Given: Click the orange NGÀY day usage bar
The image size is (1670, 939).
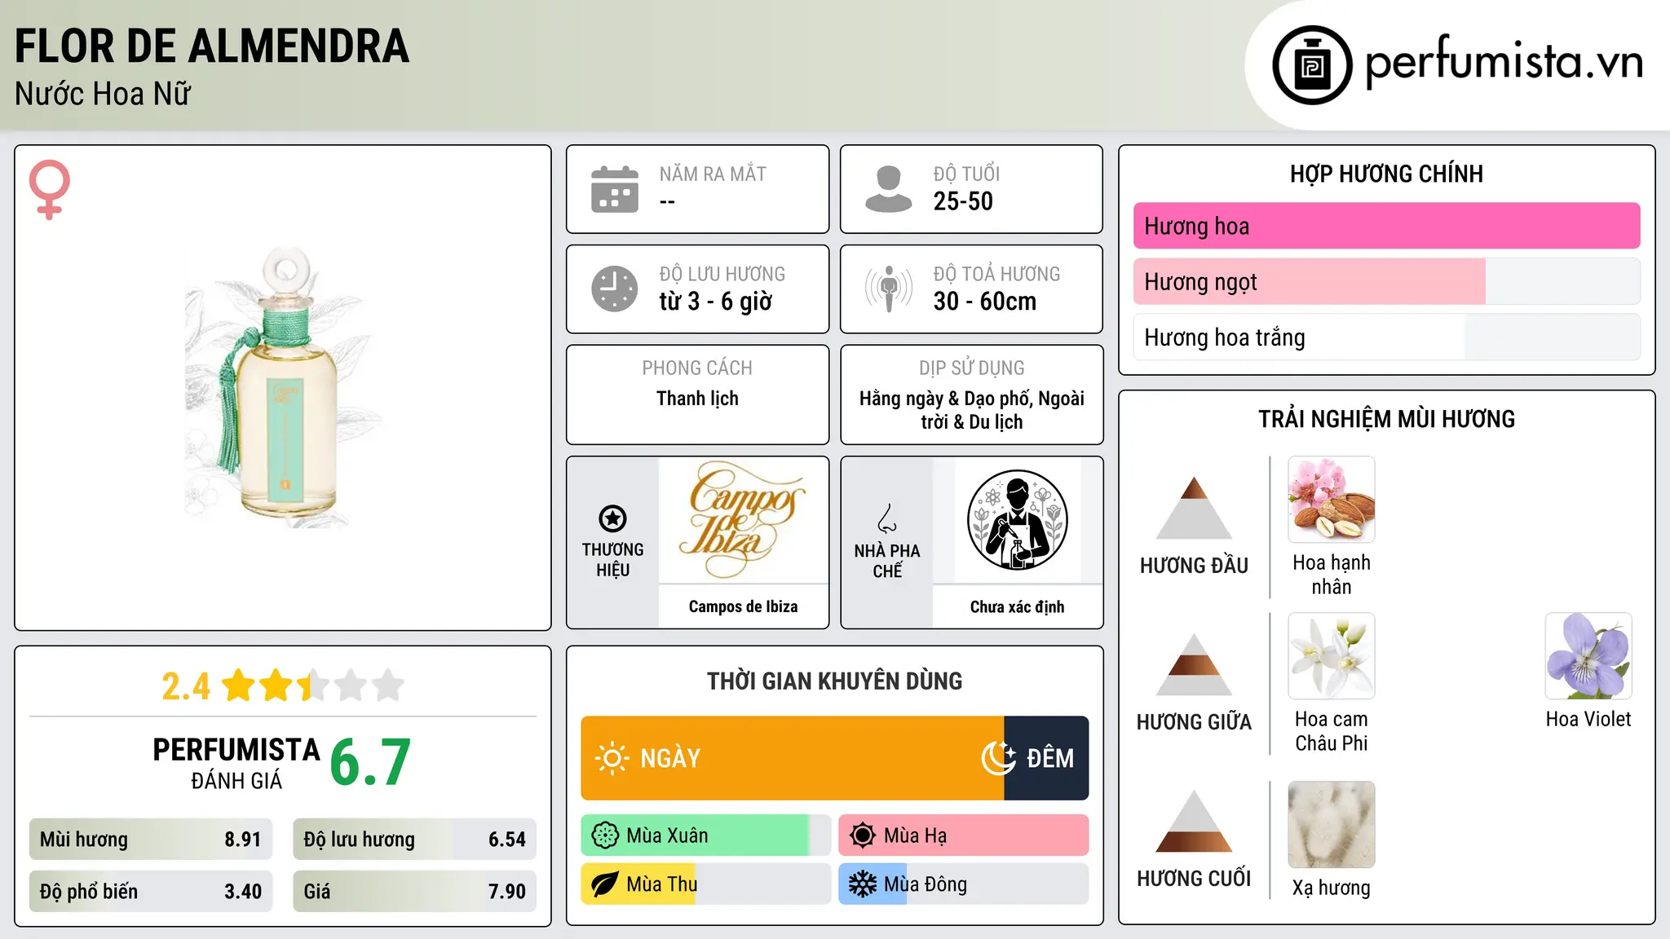Looking at the screenshot, I should [793, 758].
